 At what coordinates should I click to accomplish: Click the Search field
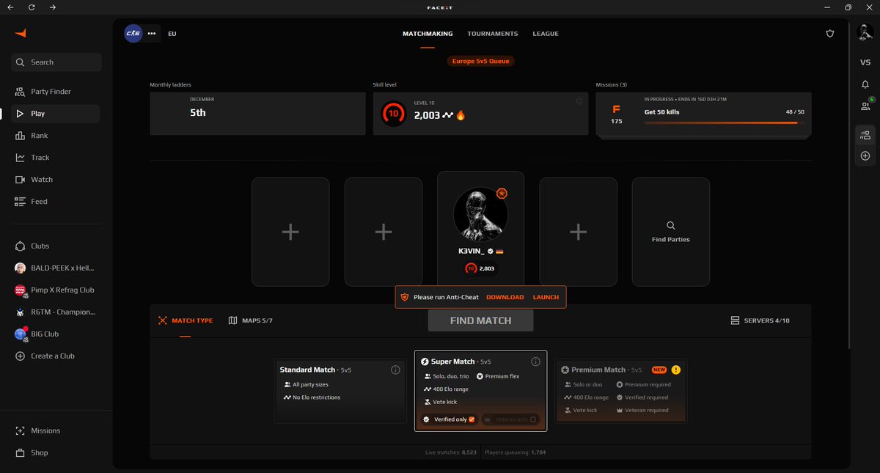(56, 62)
